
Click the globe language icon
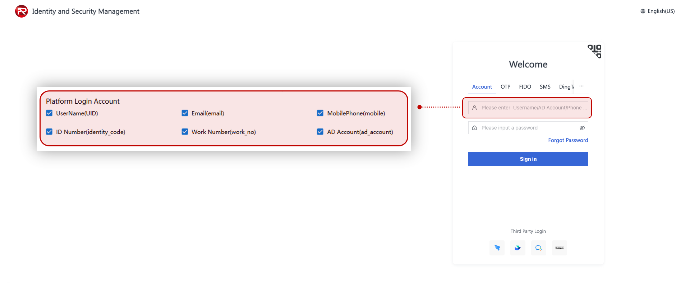(x=643, y=11)
